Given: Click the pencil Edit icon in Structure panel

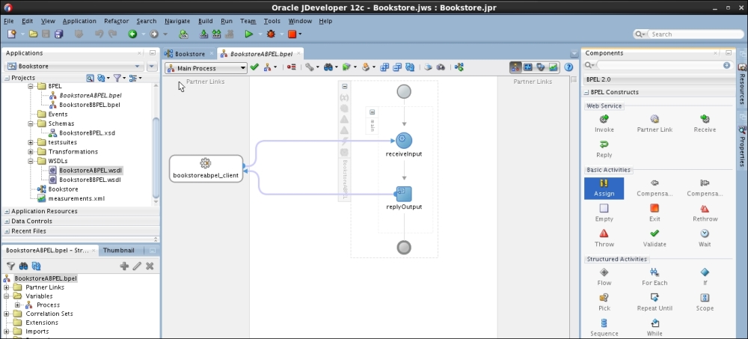Looking at the screenshot, I should pyautogui.click(x=137, y=266).
